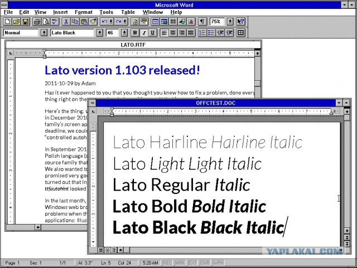Click the tab alignment button on OFFCTEST.DOC ruler
Screen dimensions: 357x268
tap(93, 111)
